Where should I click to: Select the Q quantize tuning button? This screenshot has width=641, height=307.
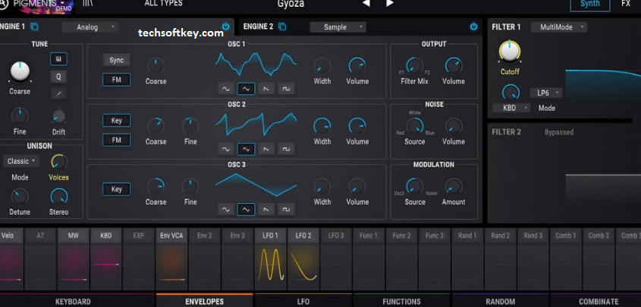point(59,77)
